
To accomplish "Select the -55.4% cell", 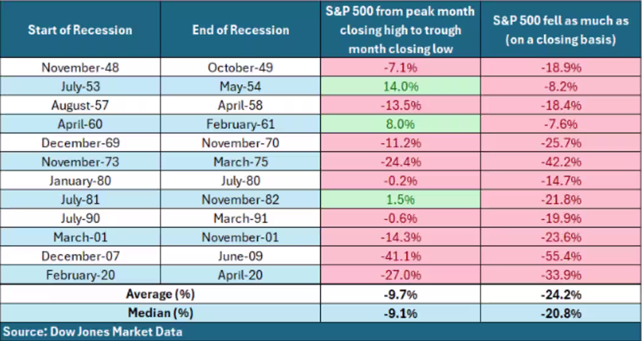I will coord(561,257).
